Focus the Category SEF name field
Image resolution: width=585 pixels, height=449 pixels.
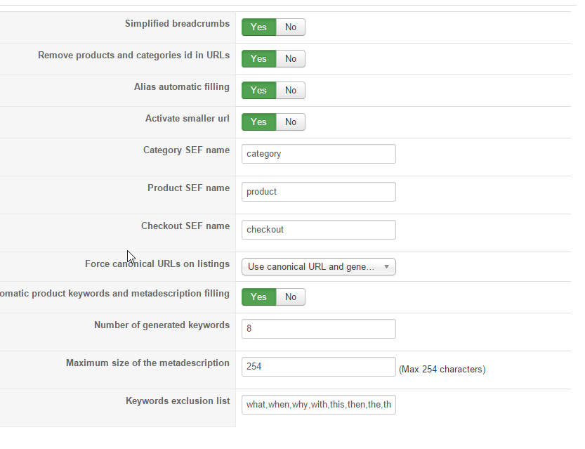point(318,154)
